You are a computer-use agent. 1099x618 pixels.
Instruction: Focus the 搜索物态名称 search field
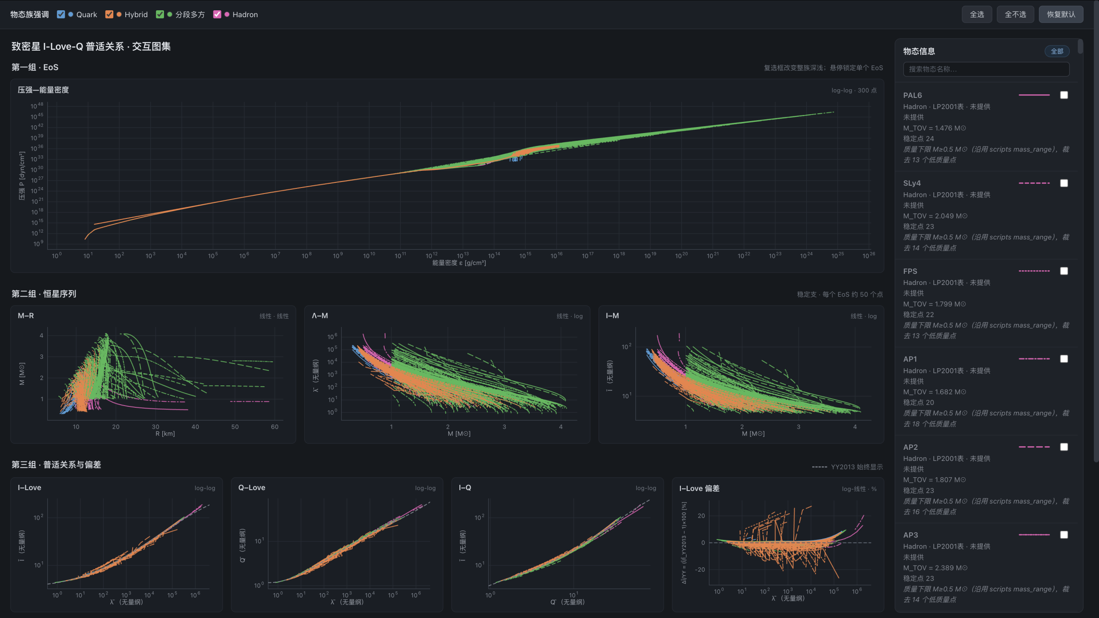tap(986, 69)
